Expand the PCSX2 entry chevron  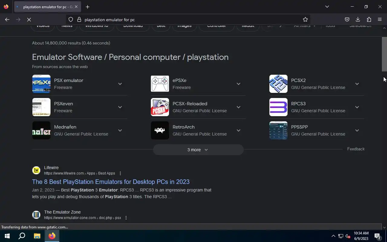pos(357,84)
